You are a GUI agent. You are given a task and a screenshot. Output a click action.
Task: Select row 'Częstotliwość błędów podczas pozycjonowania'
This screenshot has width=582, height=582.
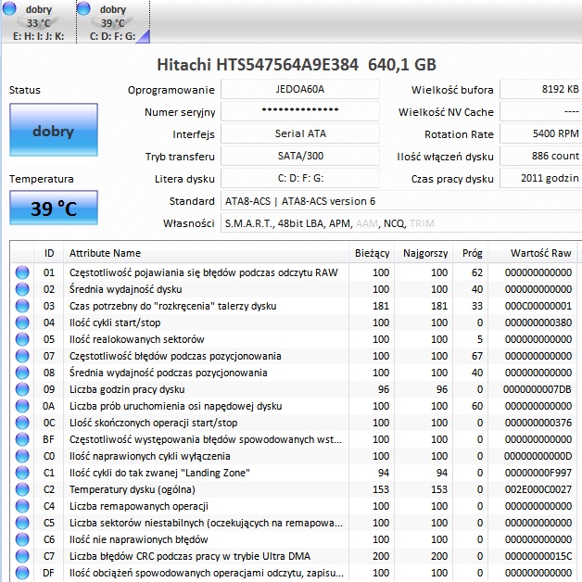[294, 356]
